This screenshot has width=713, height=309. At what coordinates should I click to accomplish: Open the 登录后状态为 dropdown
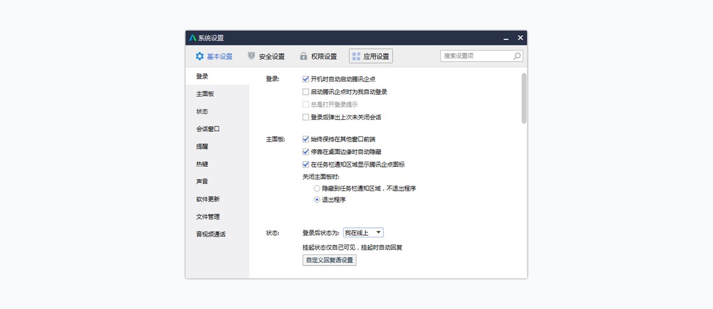(363, 233)
